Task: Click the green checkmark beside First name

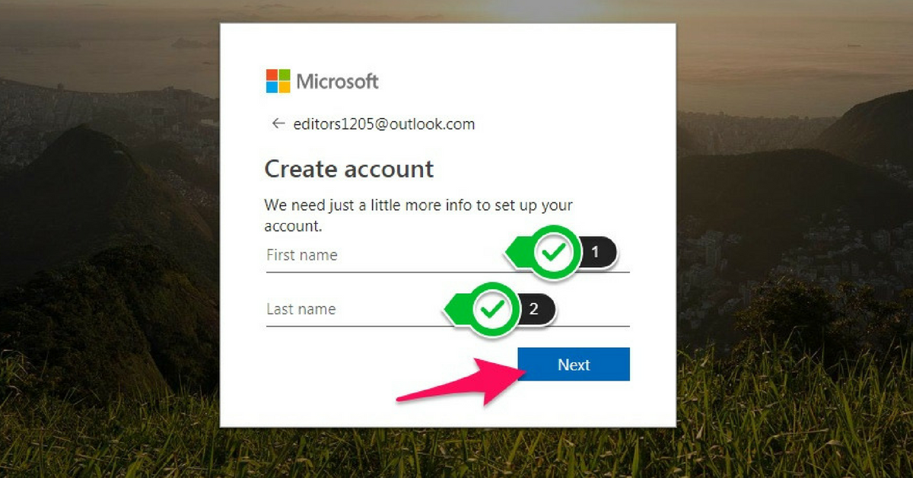Action: [x=554, y=252]
